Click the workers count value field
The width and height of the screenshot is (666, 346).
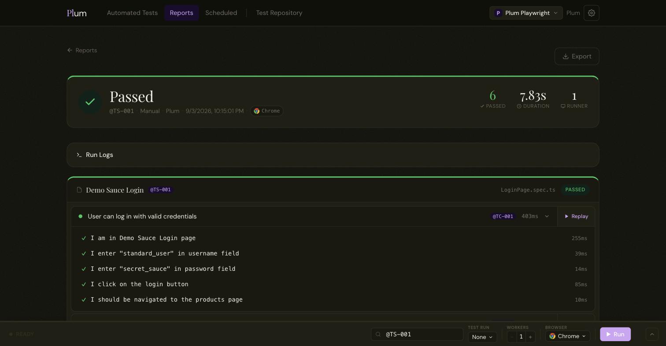(521, 337)
